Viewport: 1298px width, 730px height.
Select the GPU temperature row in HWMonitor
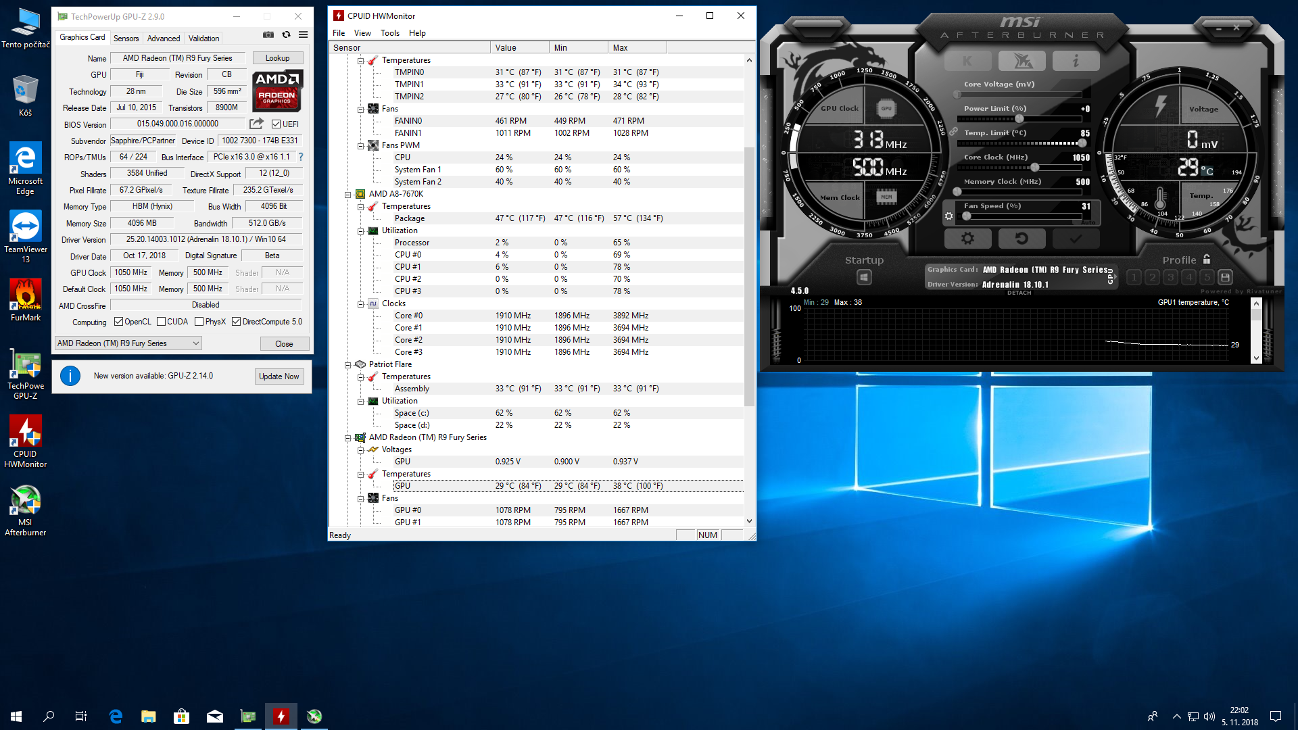pyautogui.click(x=568, y=486)
